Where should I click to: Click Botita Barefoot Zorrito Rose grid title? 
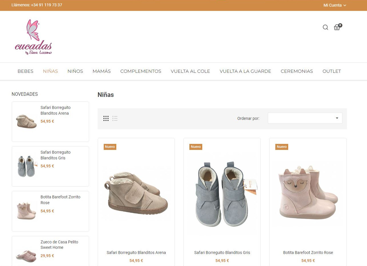tap(308, 253)
